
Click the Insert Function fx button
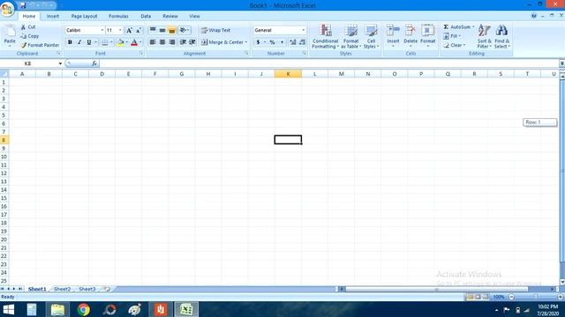point(94,63)
